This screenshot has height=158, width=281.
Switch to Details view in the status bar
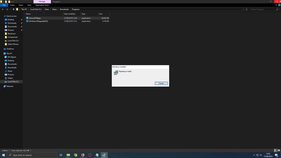click(275, 151)
